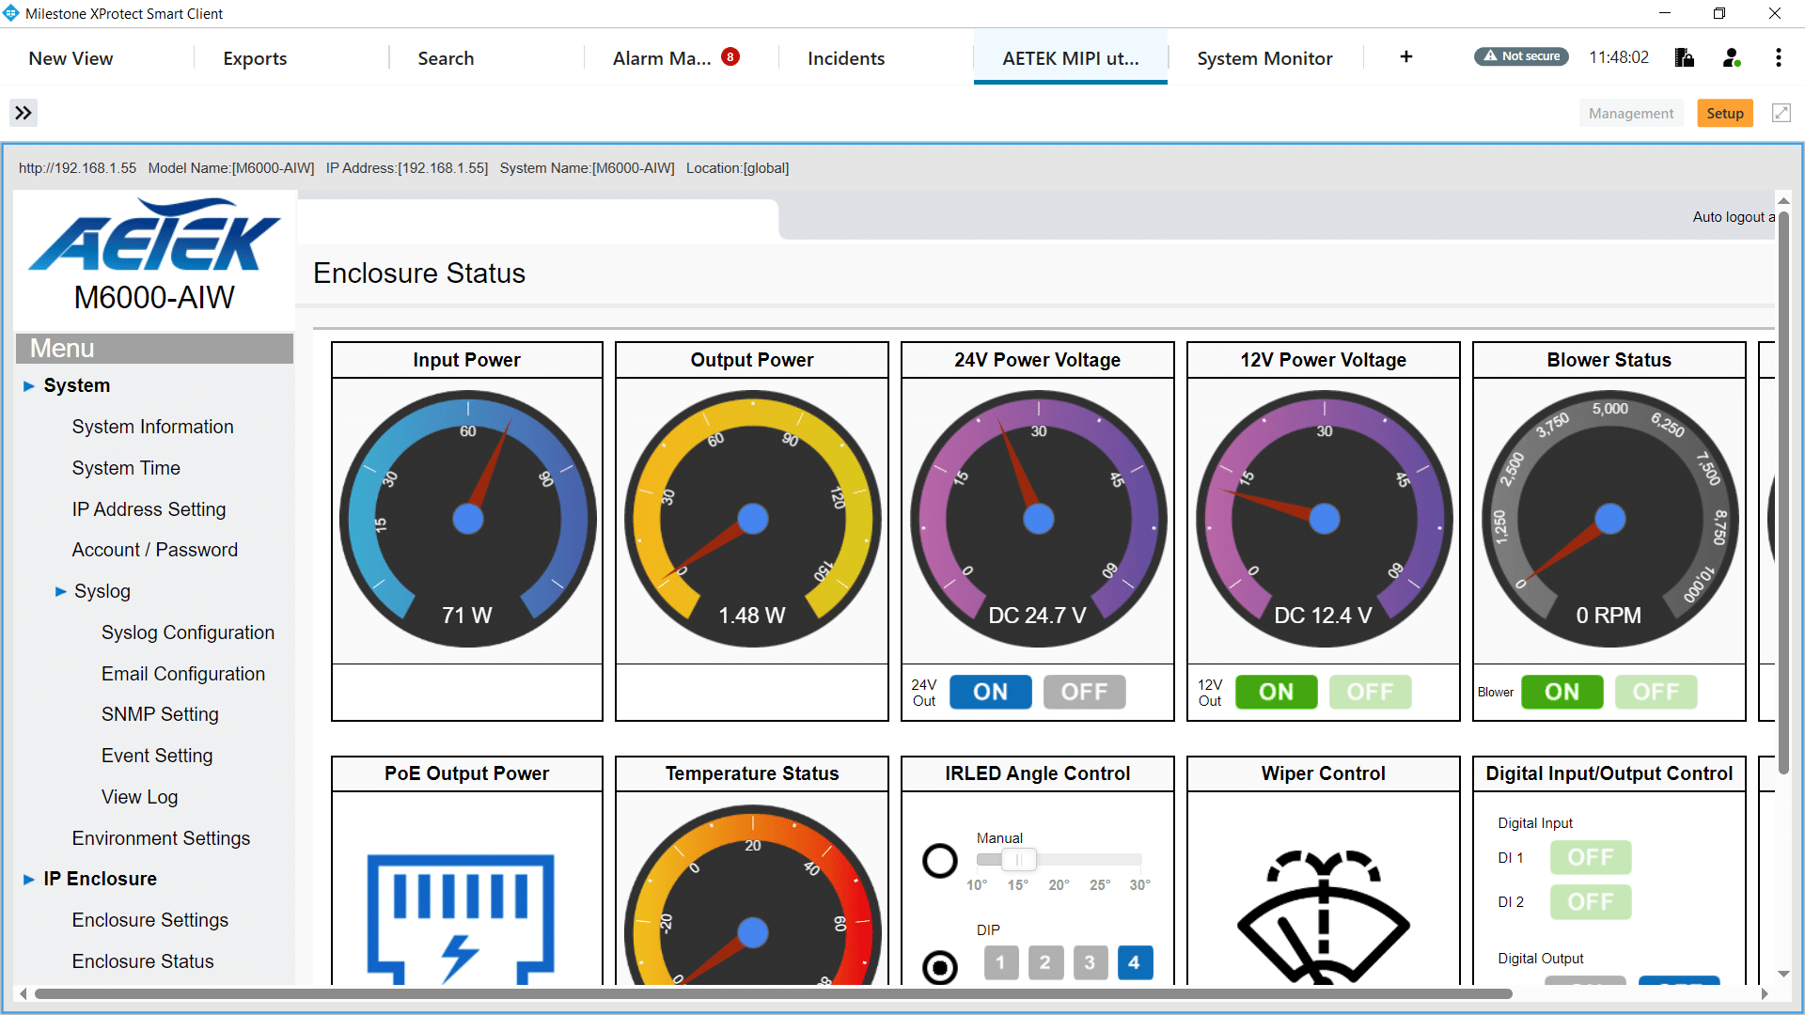
Task: Click the scroll down arrow
Action: click(1783, 975)
